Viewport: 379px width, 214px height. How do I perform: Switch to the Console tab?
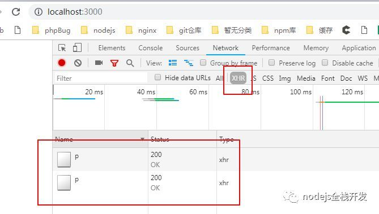click(x=150, y=48)
